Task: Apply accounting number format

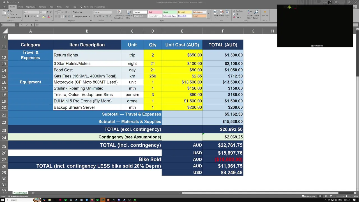Action: 95,17
